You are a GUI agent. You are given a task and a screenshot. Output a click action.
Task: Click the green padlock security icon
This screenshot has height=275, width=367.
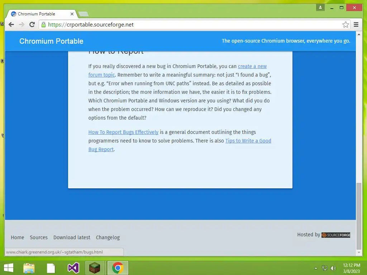pyautogui.click(x=43, y=25)
